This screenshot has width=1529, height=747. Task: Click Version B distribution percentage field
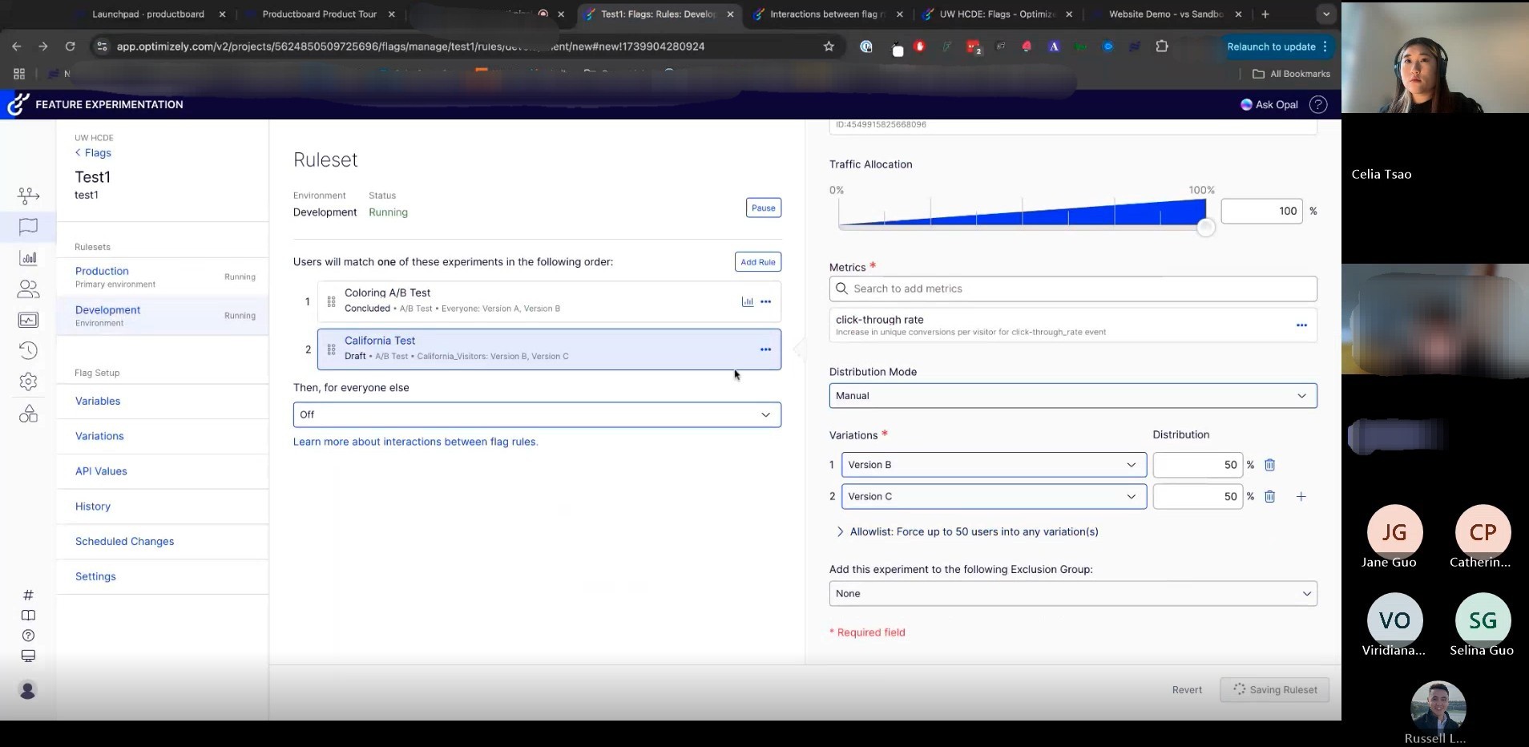click(x=1197, y=465)
